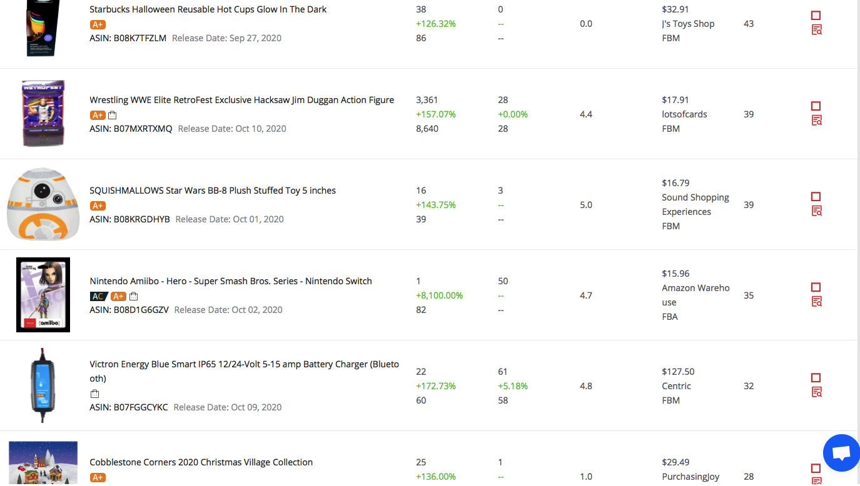The height and width of the screenshot is (486, 860).
Task: View the Squishmallows BB-8 product thumbnail
Action: pos(43,204)
